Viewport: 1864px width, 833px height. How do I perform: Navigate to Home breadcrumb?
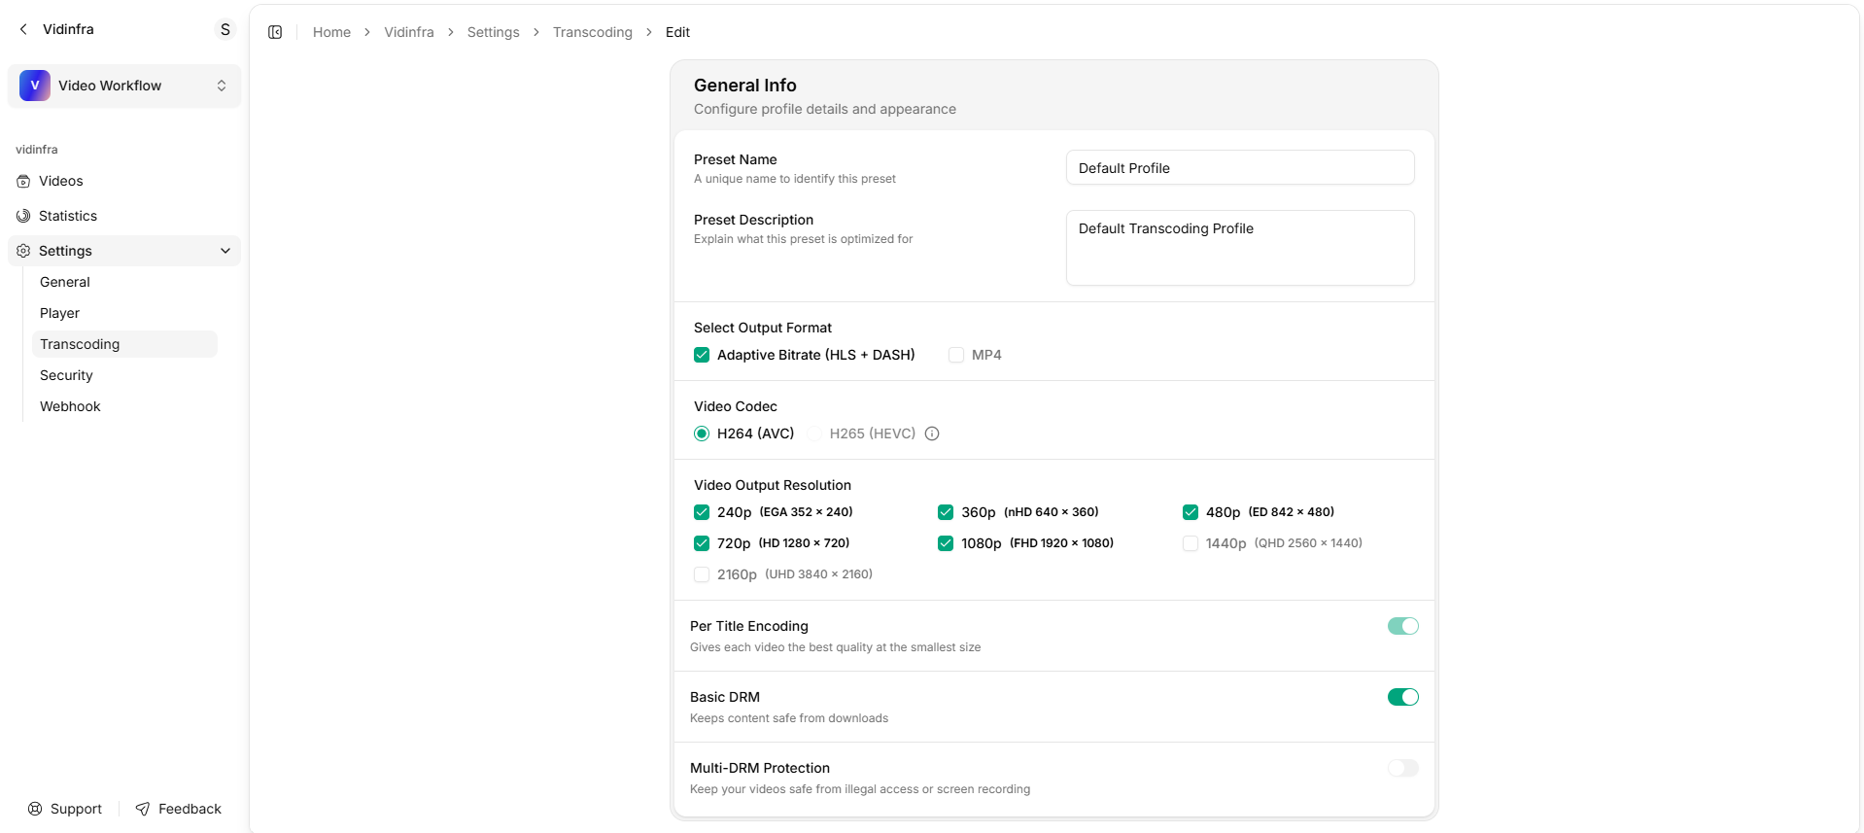(x=331, y=32)
